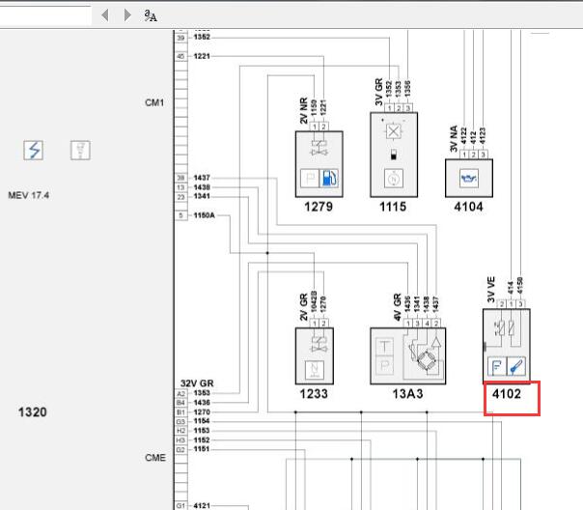Click wire 1221 next to pin 45
This screenshot has width=583, height=510.
coord(202,56)
